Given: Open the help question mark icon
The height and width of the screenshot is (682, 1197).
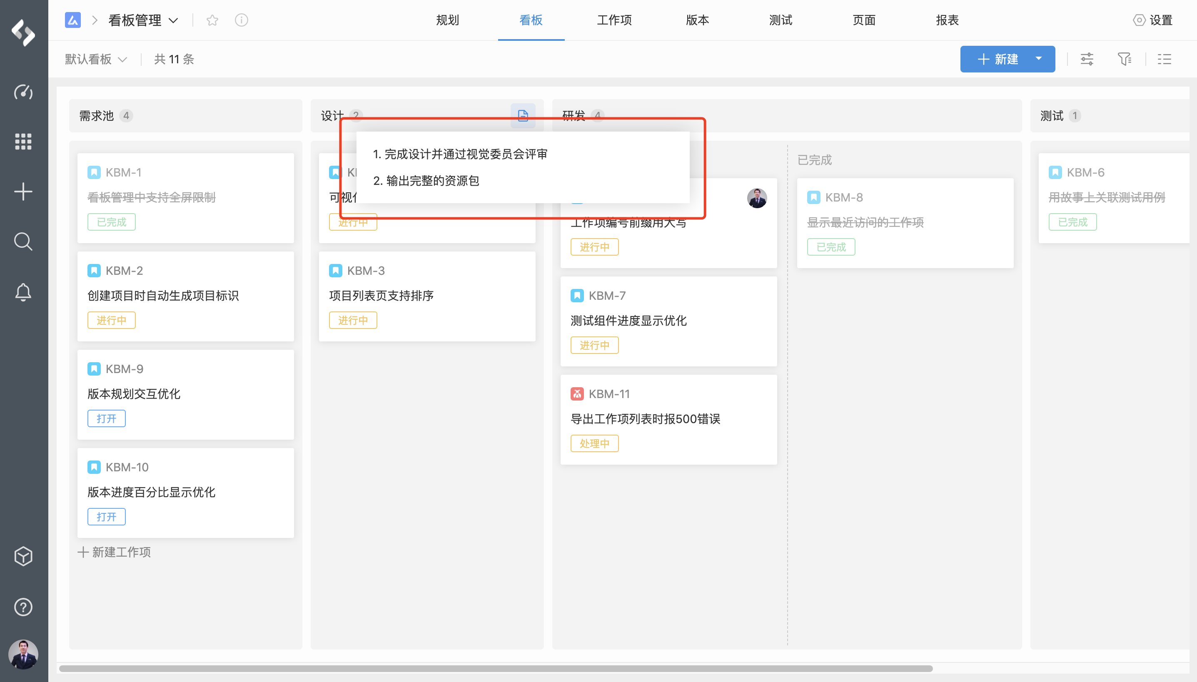Looking at the screenshot, I should point(23,607).
